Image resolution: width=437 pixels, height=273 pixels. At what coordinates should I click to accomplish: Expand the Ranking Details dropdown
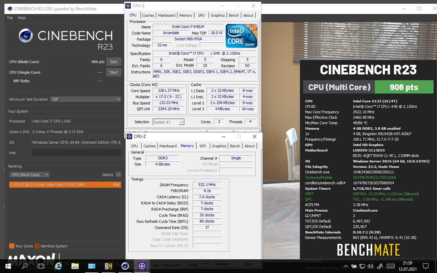click(x=118, y=175)
